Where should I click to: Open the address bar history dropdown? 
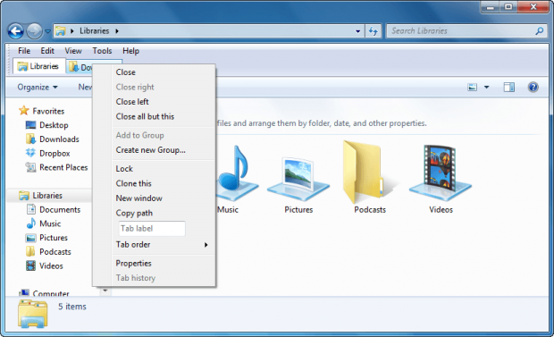tap(358, 31)
